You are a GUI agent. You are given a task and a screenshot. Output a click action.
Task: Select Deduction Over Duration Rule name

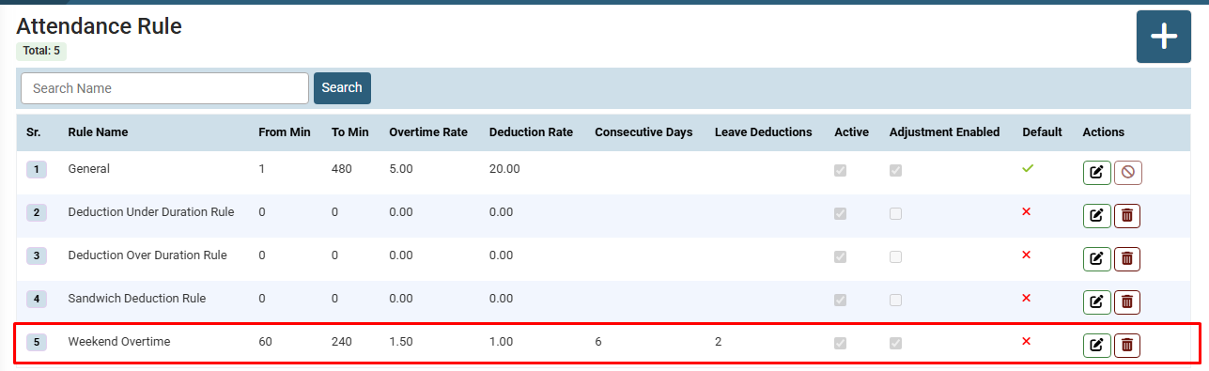click(147, 255)
